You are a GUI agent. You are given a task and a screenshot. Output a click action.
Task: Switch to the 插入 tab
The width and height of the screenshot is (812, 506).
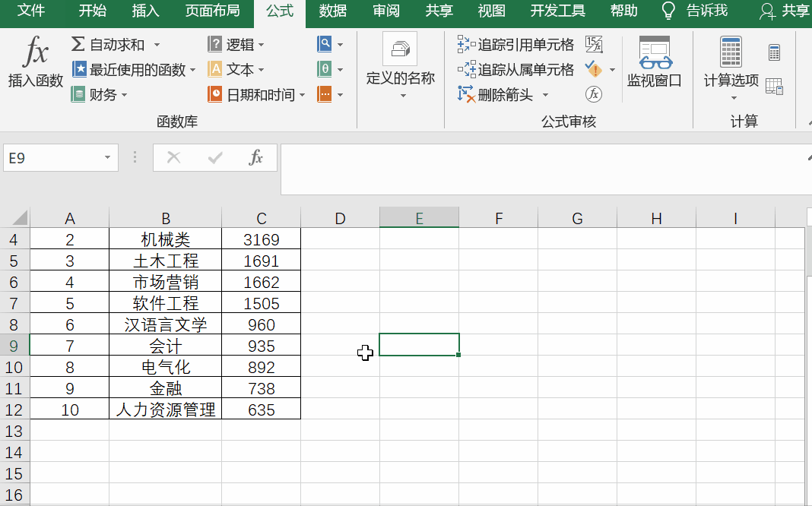click(x=145, y=11)
